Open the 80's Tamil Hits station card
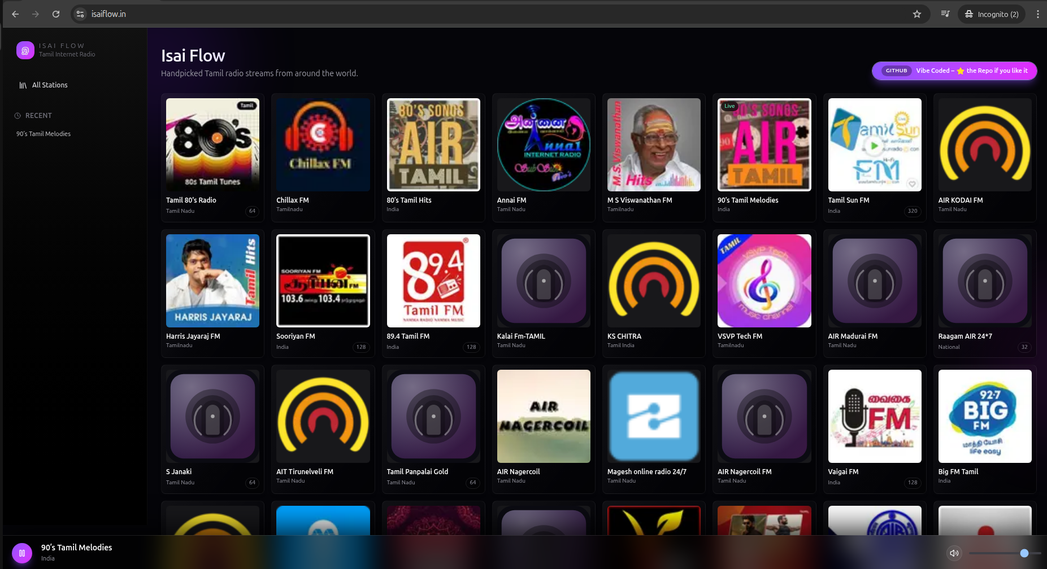 pyautogui.click(x=433, y=157)
